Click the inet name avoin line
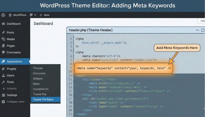This screenshot has width=205, height=117. click(106, 103)
